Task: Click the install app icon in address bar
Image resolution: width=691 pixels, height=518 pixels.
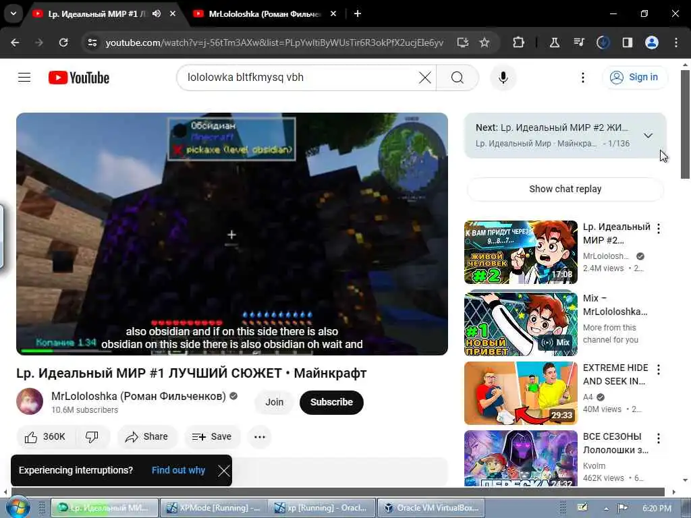Action: coord(462,42)
